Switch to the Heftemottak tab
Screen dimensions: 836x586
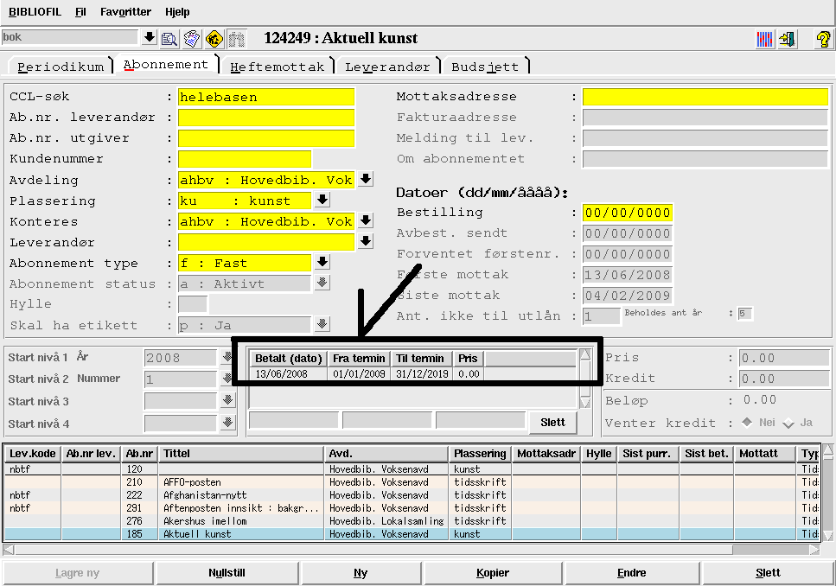(278, 67)
